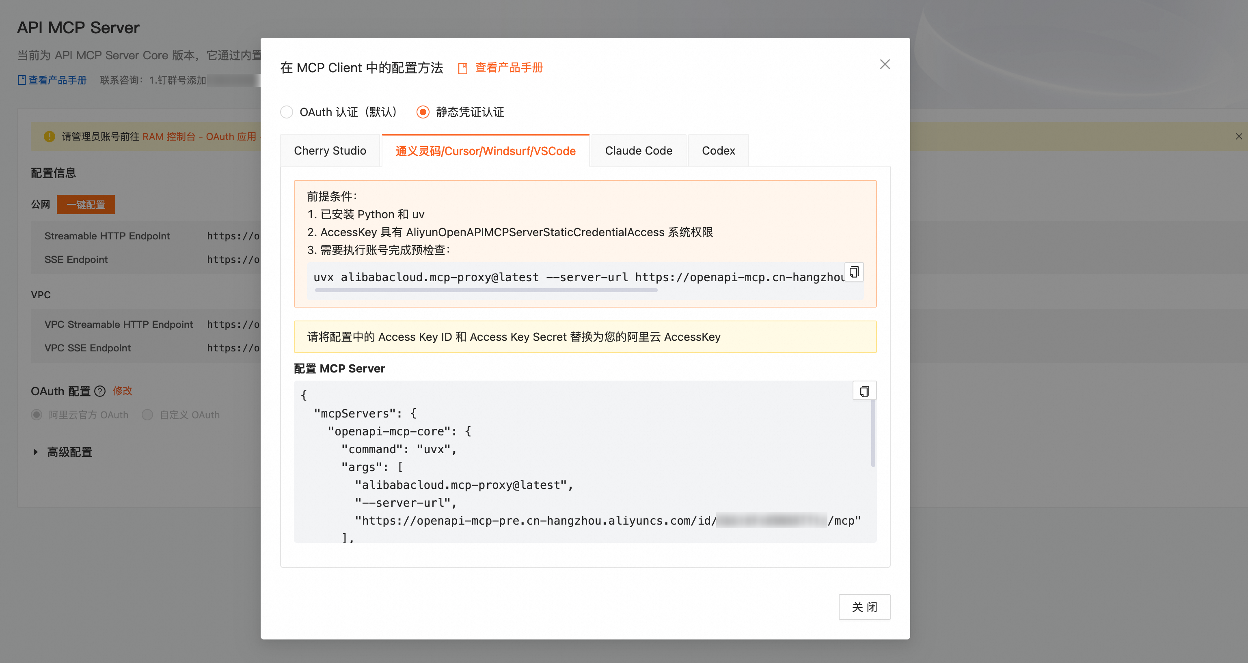The height and width of the screenshot is (663, 1248).
Task: Click horizontal scrollbar under uvx command
Action: tap(486, 290)
